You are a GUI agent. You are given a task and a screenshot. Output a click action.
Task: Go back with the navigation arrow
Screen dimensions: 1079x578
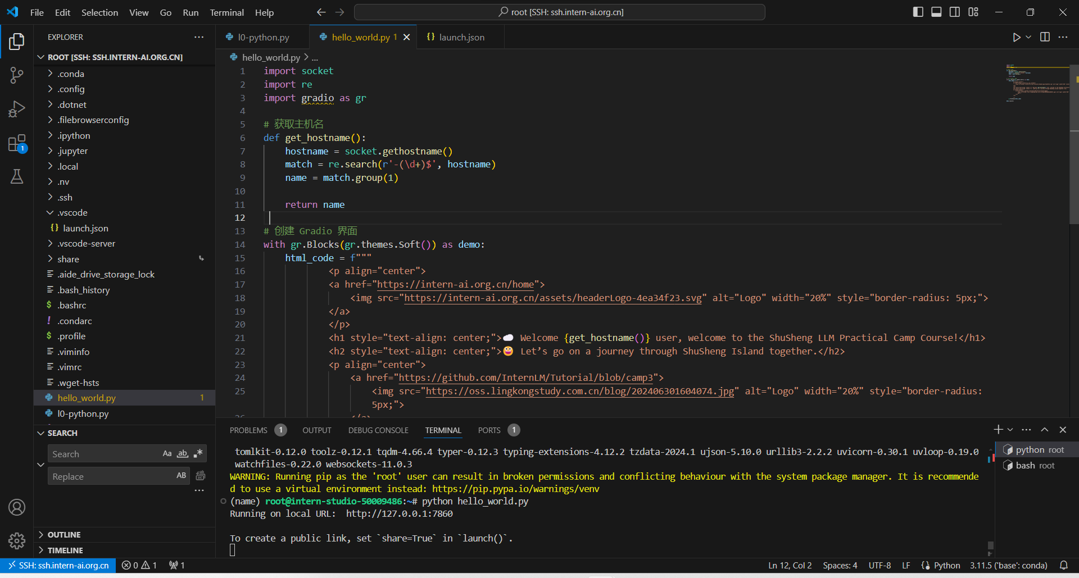tap(321, 12)
